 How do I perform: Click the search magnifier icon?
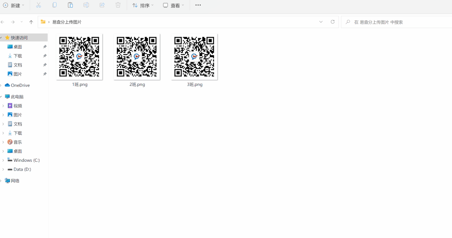click(x=348, y=22)
